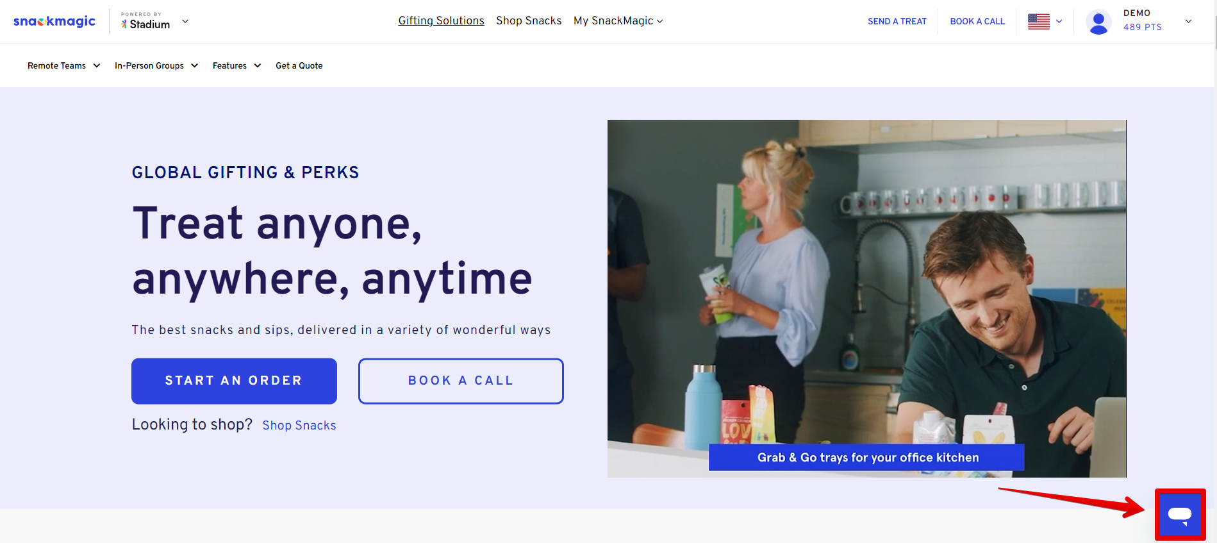
Task: Click the Stadium logo
Action: (145, 21)
